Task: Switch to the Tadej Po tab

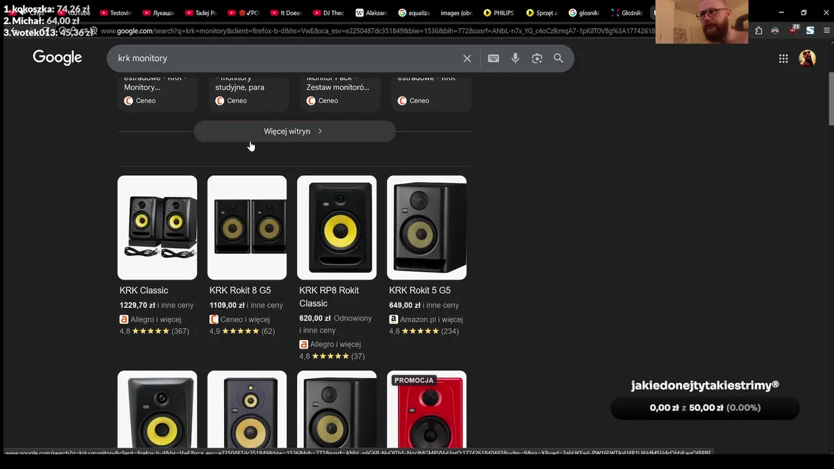Action: [x=201, y=12]
